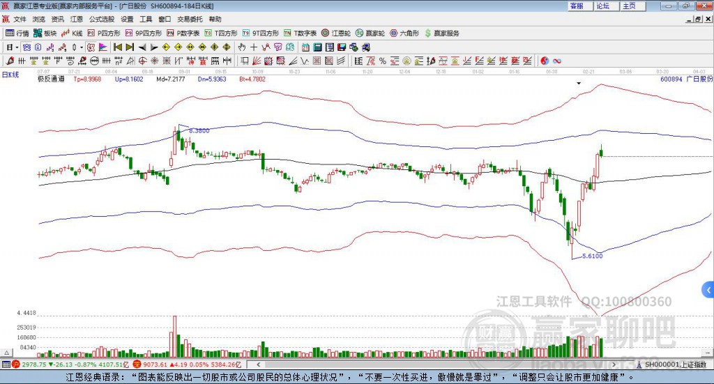Click the 极反通道 indicator label
This screenshot has width=714, height=384.
[x=51, y=79]
